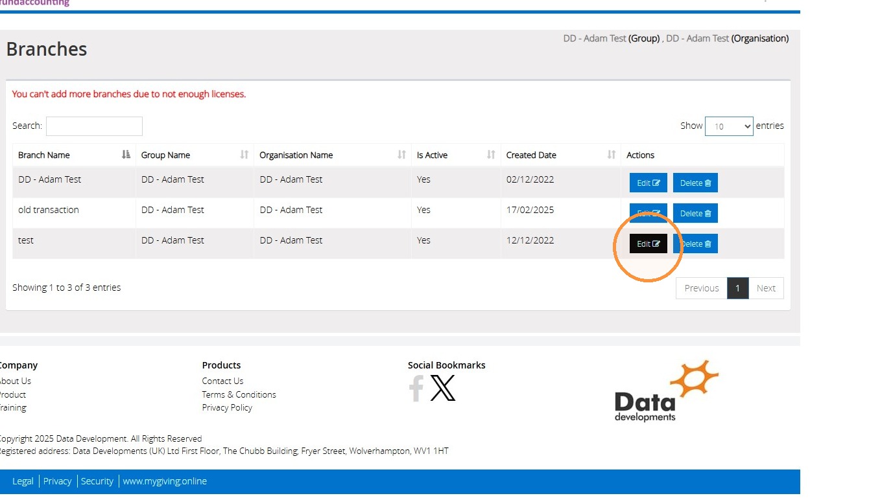Open the Privacy Policy link
The width and height of the screenshot is (893, 498).
tap(227, 407)
